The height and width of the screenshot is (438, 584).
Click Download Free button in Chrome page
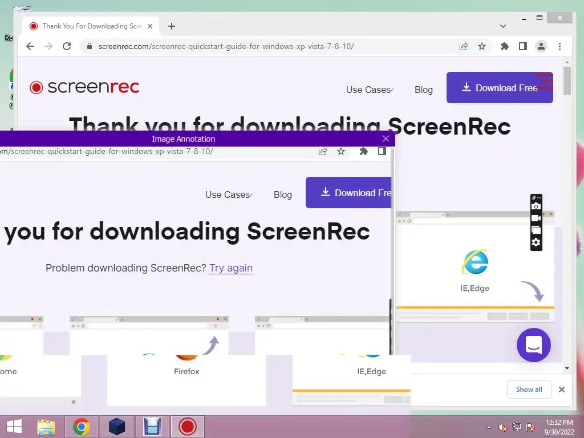pos(500,87)
